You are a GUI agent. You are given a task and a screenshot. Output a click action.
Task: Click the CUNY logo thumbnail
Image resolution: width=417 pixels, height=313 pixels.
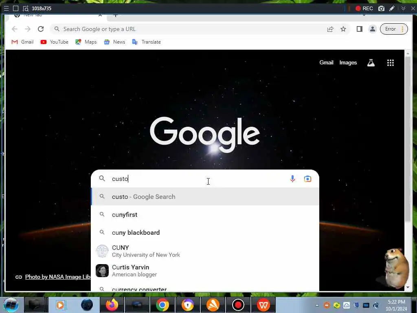click(x=102, y=251)
